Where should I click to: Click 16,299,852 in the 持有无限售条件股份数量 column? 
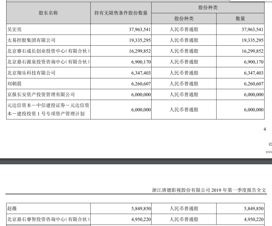140,51
